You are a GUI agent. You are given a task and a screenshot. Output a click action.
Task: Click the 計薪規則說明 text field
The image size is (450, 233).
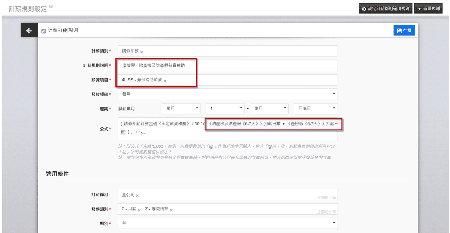point(227,65)
